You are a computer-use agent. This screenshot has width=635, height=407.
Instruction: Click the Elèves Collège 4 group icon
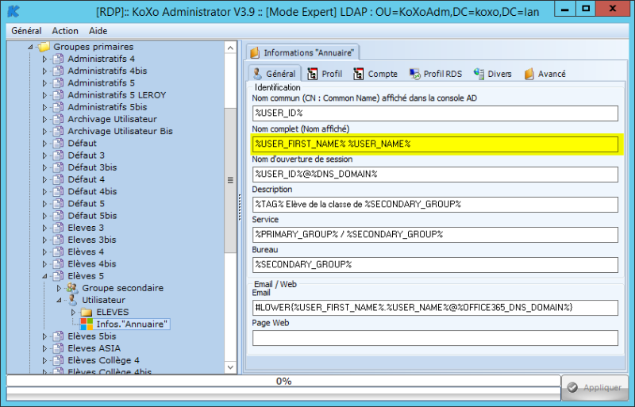point(58,360)
